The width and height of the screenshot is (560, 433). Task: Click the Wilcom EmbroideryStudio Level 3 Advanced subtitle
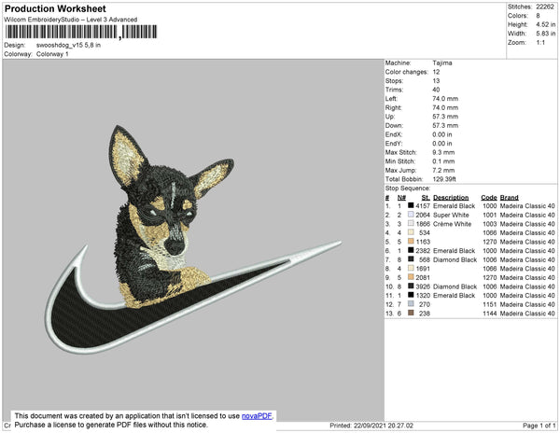click(x=71, y=20)
